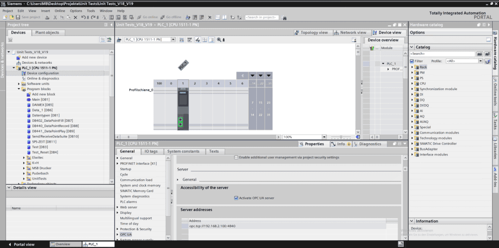Click the New project icon

[x=5, y=17]
